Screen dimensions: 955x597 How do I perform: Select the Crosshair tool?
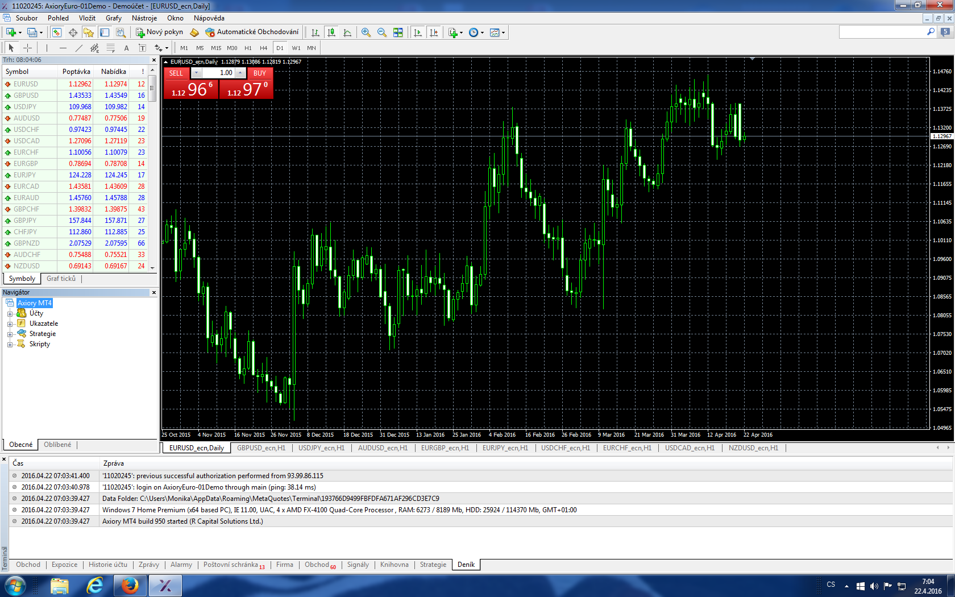pos(27,48)
